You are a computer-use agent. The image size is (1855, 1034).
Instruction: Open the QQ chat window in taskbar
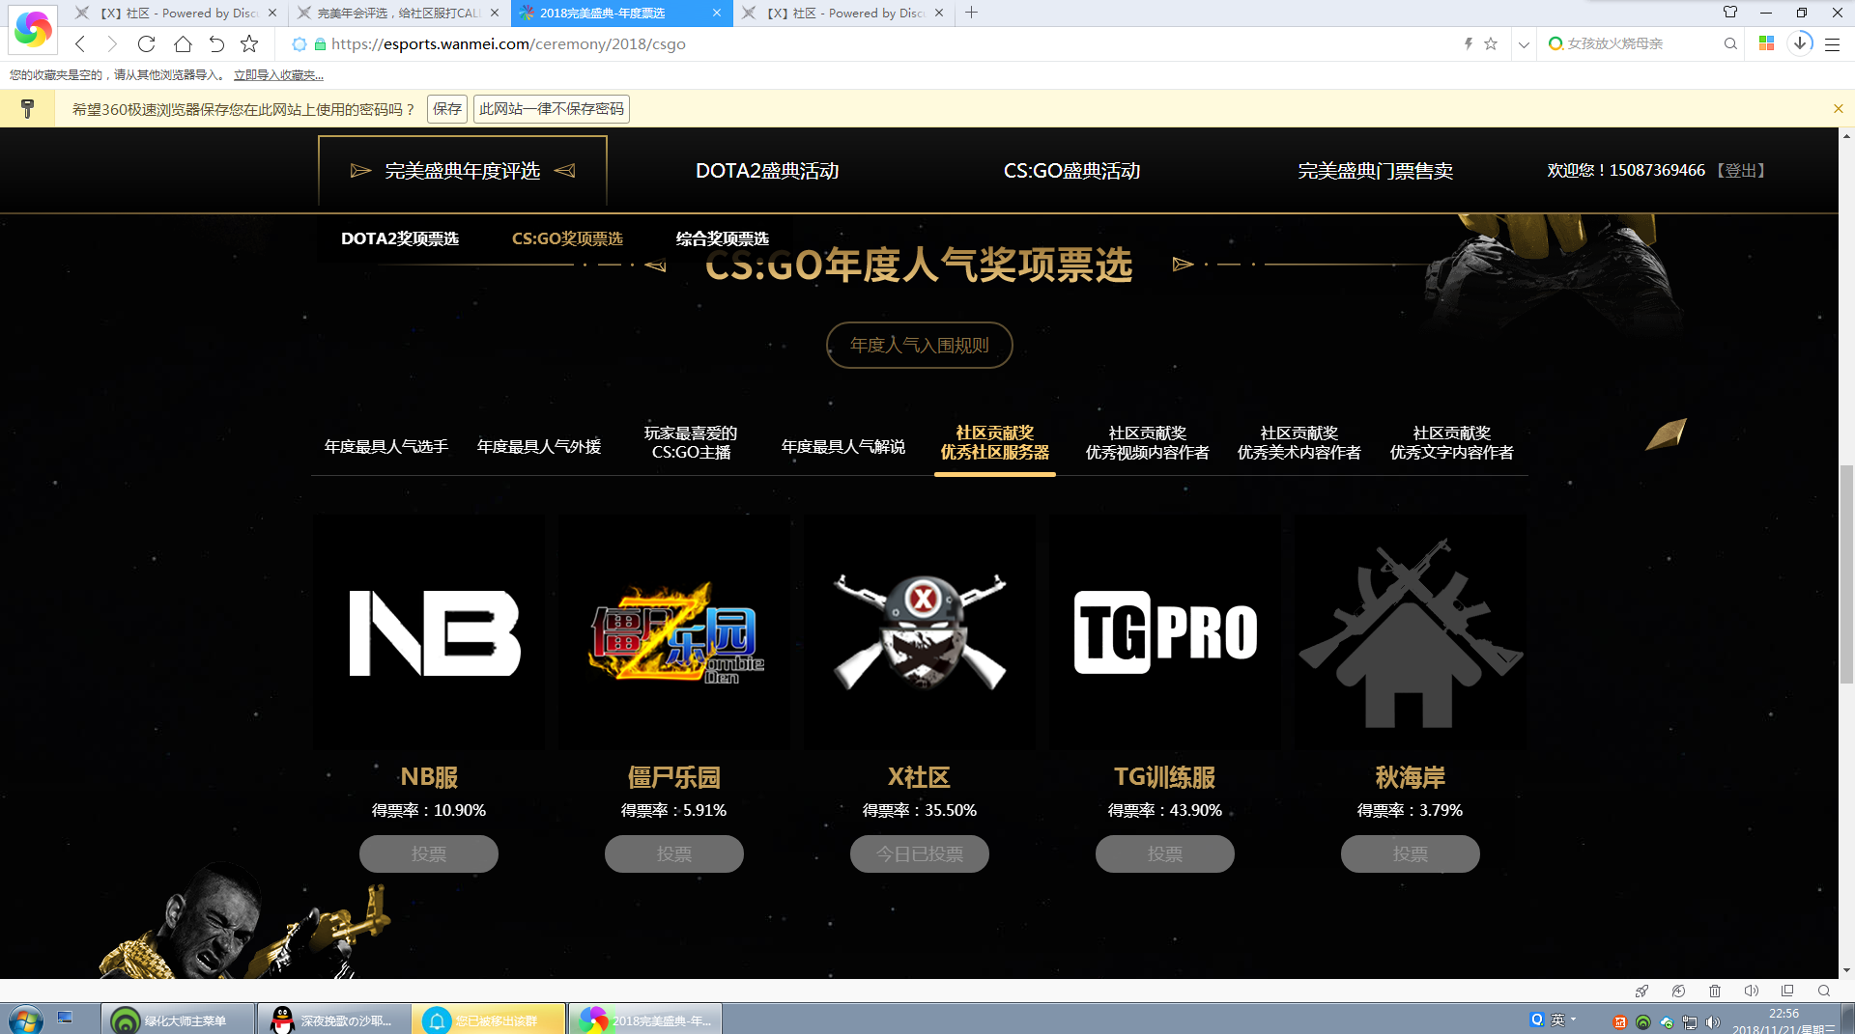334,1020
